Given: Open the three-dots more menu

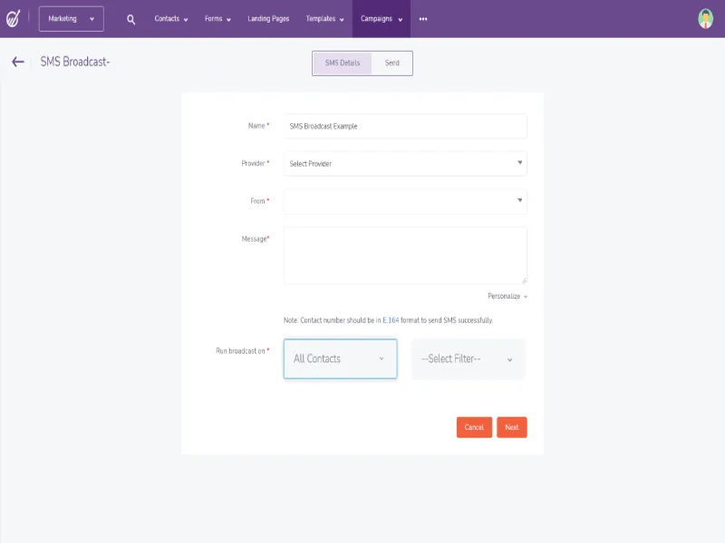Looking at the screenshot, I should tap(423, 19).
